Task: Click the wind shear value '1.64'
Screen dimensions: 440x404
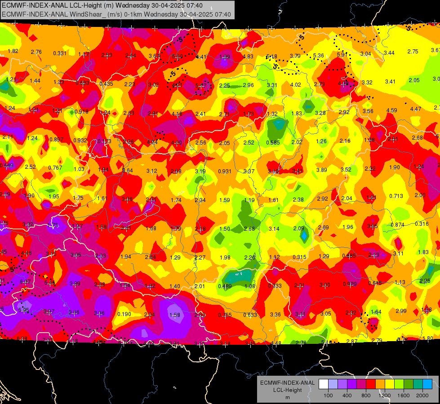Action: 376,312
